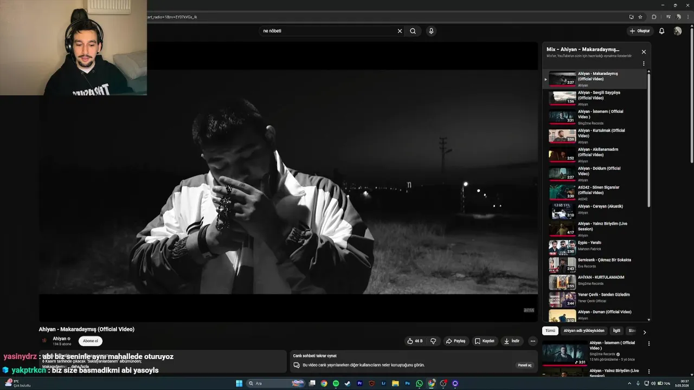Open Windows Start menu
This screenshot has width=694, height=390.
pyautogui.click(x=239, y=383)
